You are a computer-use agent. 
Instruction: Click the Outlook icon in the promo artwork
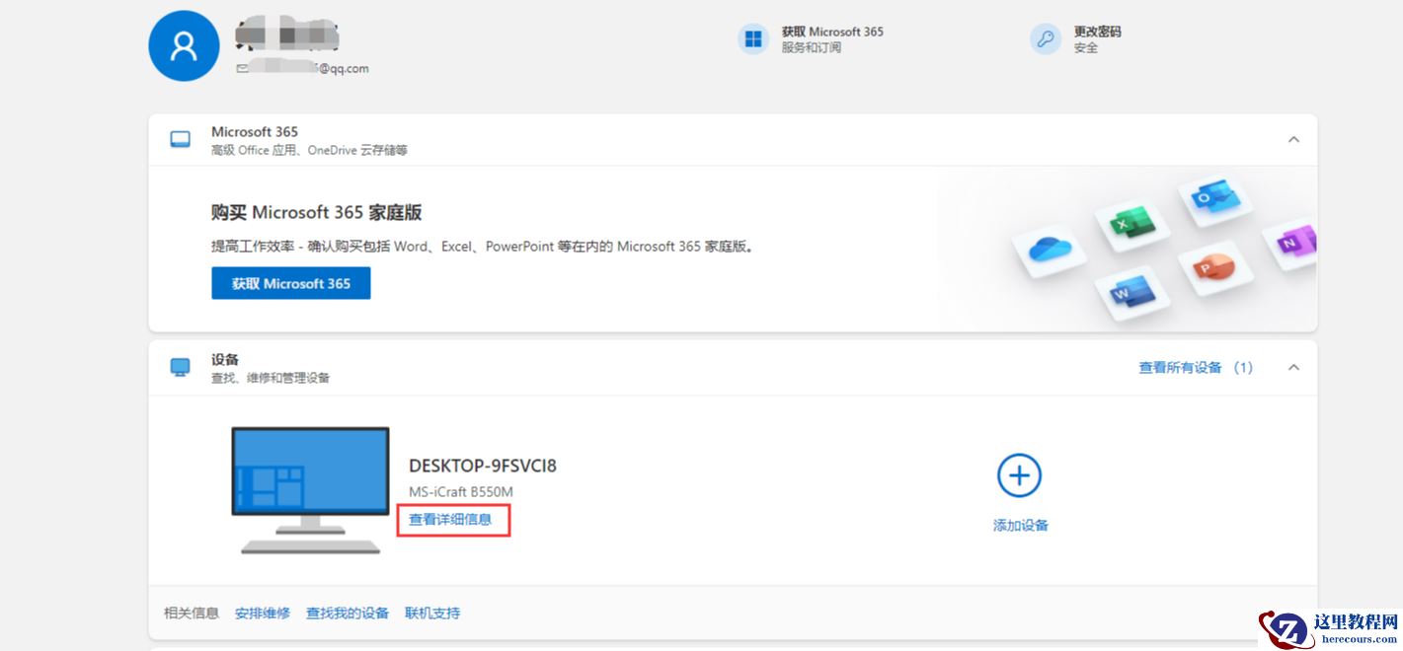[1216, 198]
